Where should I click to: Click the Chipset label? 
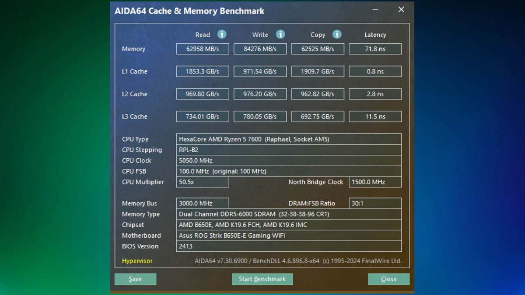coord(133,225)
